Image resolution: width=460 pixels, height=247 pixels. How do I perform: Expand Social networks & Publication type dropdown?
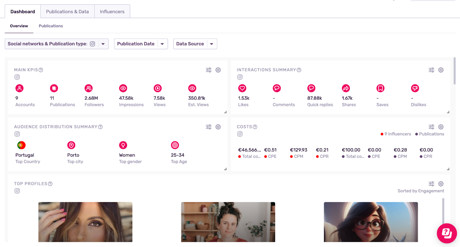103,44
